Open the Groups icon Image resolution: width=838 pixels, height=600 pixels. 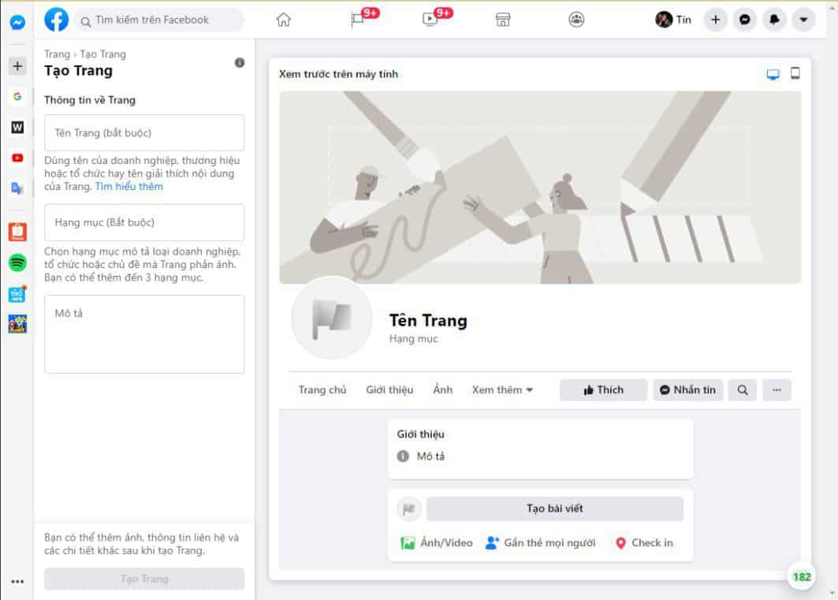[x=576, y=20]
